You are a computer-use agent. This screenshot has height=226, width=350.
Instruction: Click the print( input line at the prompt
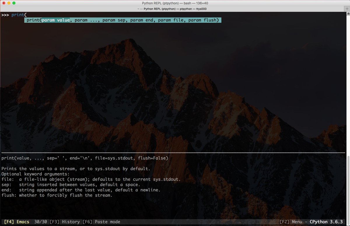click(x=19, y=15)
